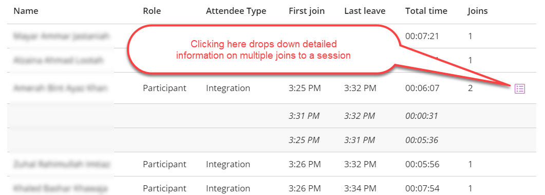Sort by the Role column header
The width and height of the screenshot is (545, 195).
point(152,11)
